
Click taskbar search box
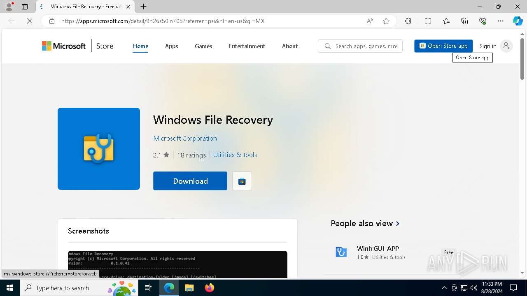click(x=80, y=288)
